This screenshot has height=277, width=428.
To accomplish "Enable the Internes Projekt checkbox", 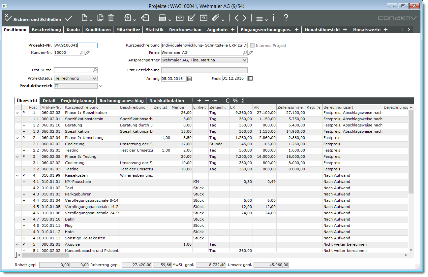I will point(253,46).
